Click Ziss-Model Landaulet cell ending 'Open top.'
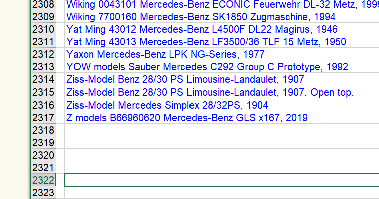This screenshot has height=199, width=379. [x=222, y=92]
